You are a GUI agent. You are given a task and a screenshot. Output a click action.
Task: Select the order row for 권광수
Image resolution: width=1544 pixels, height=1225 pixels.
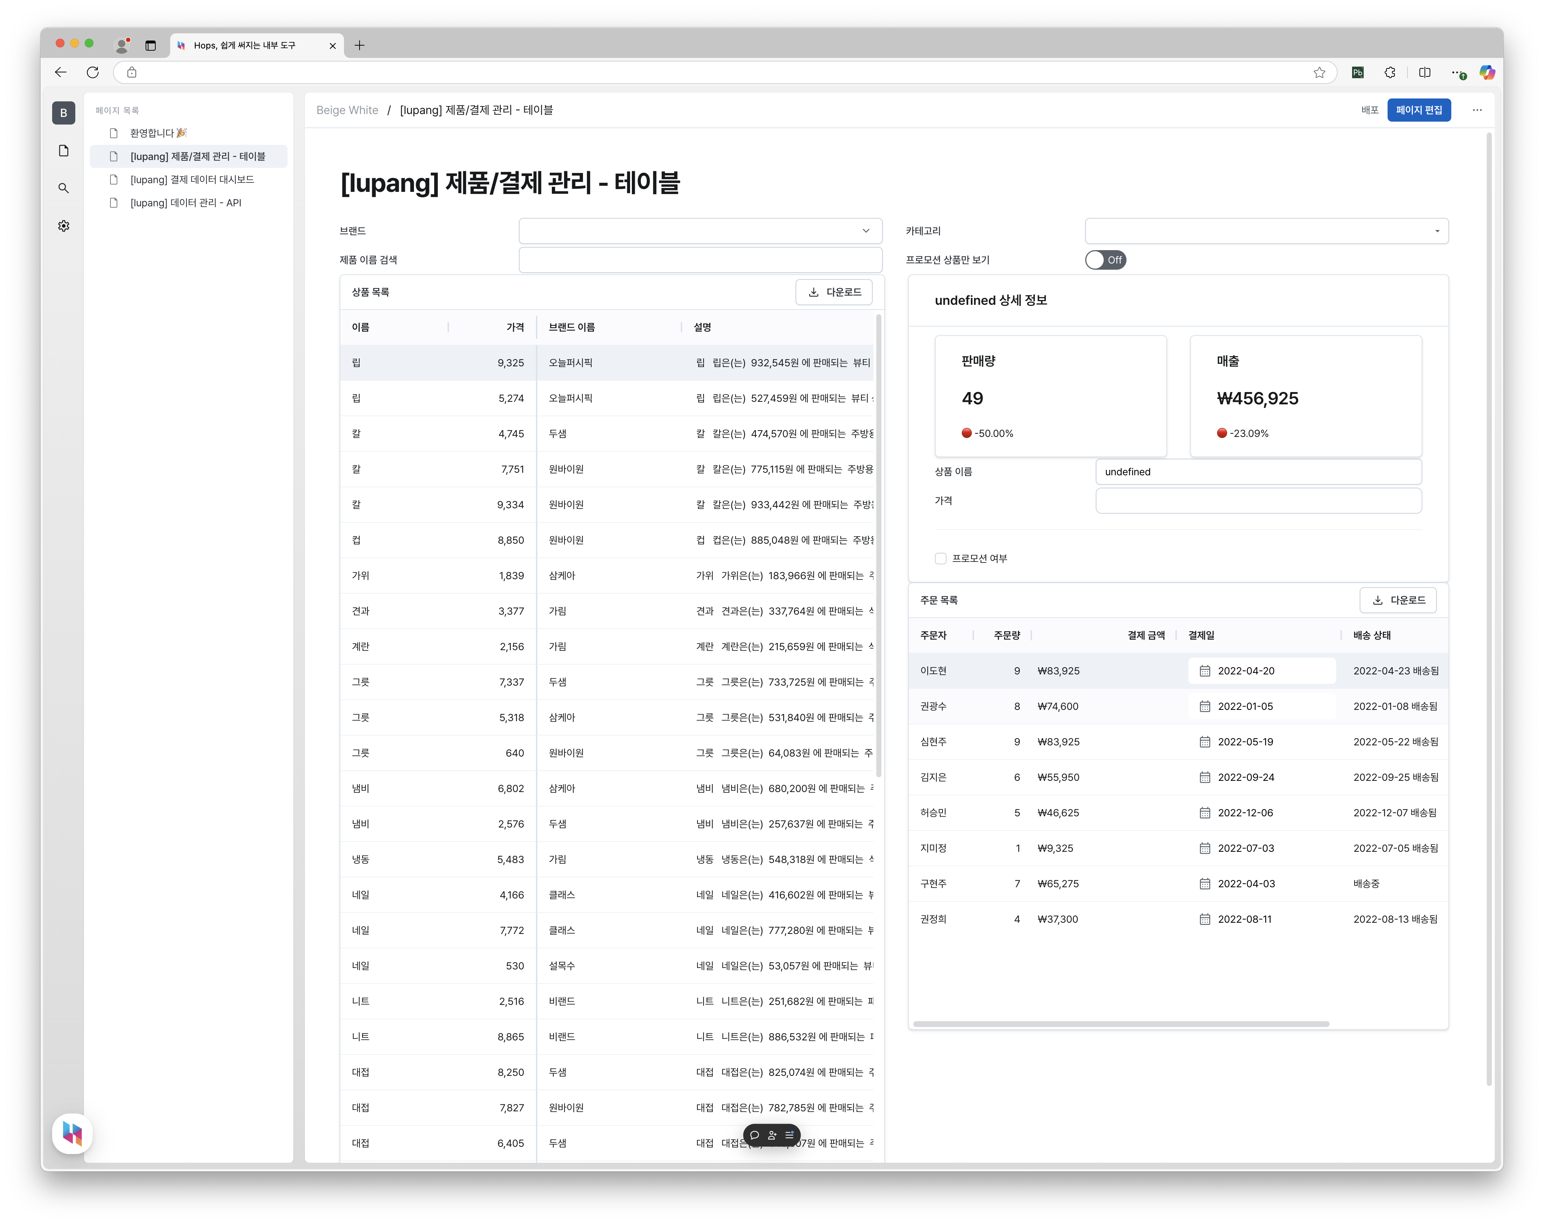pos(1178,707)
